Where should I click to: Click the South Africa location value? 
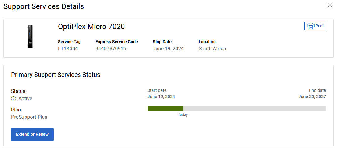(212, 48)
